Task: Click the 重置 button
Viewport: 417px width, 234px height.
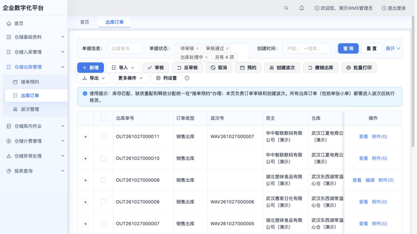Action: pyautogui.click(x=371, y=48)
